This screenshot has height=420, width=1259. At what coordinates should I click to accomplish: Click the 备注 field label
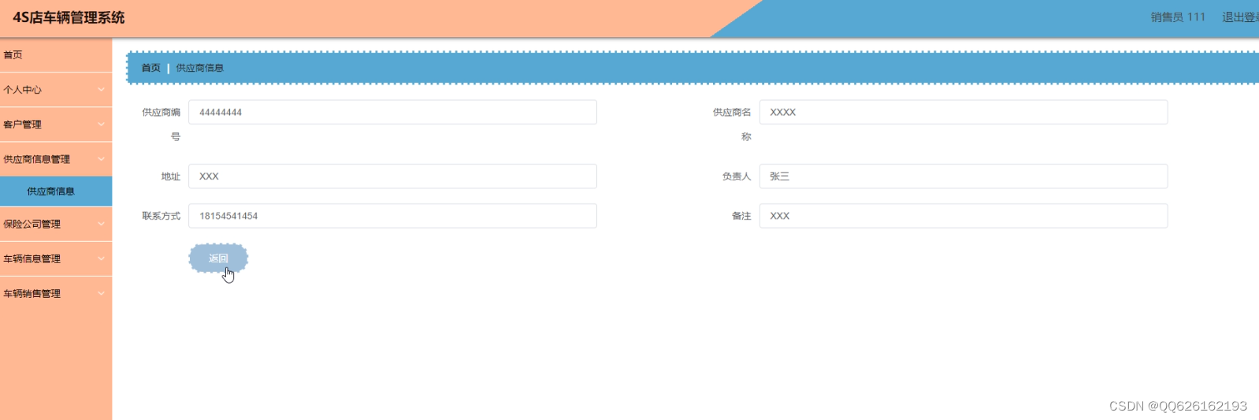pos(741,216)
